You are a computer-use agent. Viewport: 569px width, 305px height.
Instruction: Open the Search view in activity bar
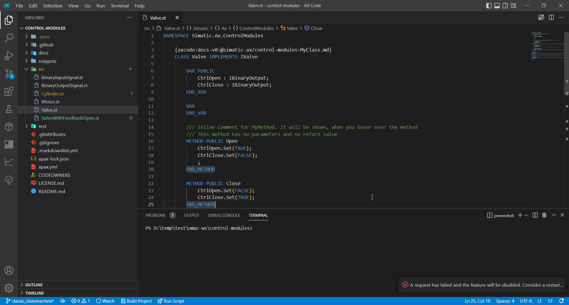[9, 38]
